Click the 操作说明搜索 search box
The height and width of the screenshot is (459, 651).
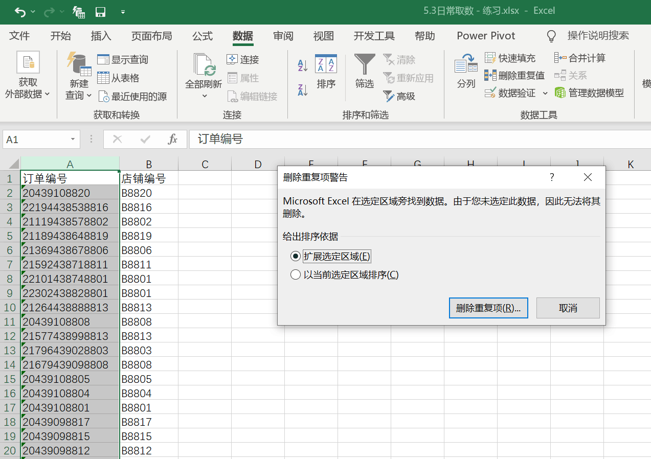pyautogui.click(x=598, y=36)
